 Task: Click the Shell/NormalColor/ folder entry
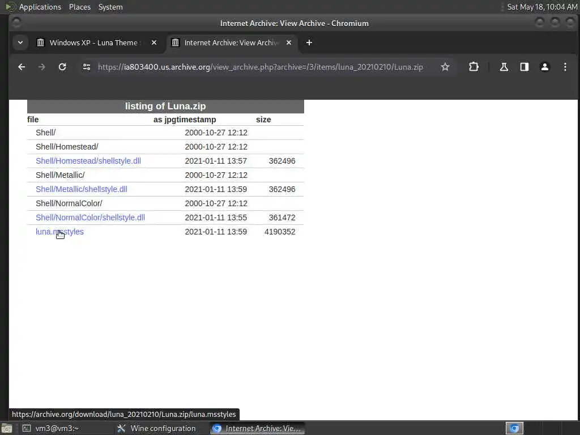pyautogui.click(x=69, y=203)
